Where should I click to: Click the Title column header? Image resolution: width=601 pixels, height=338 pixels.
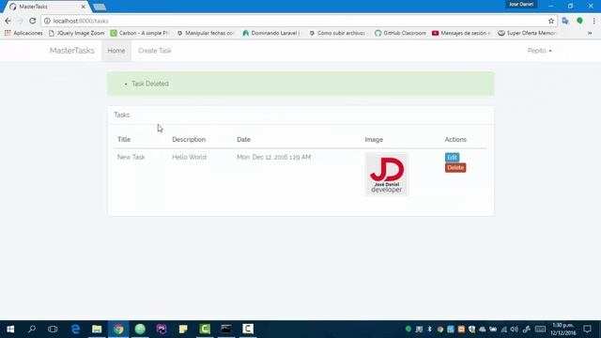[124, 140]
